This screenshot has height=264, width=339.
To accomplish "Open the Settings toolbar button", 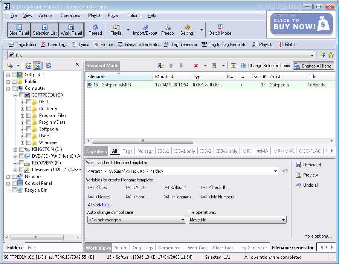I will (x=188, y=30).
